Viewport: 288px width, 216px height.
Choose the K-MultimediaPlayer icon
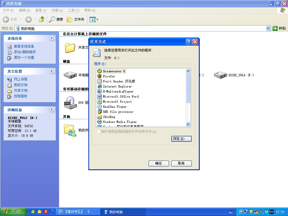pyautogui.click(x=99, y=91)
